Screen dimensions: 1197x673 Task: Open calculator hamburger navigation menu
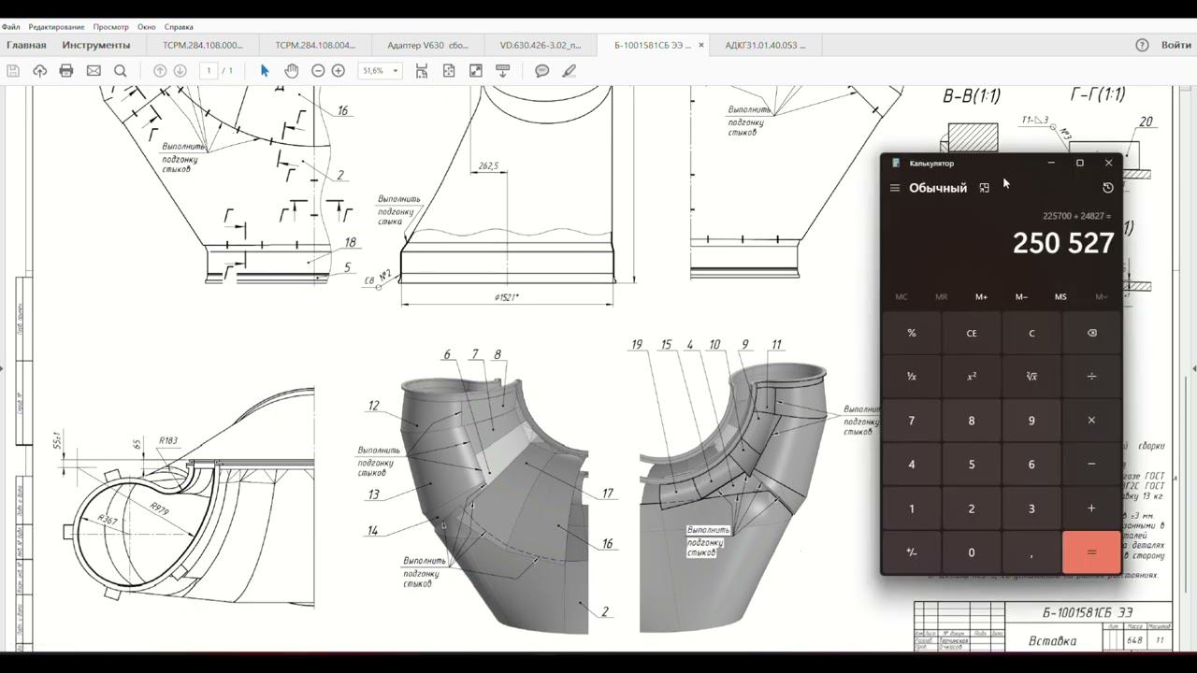click(x=895, y=188)
